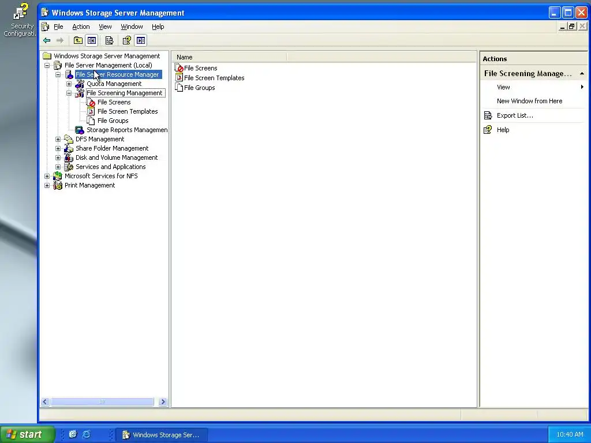Click the Quota Management tree icon
Viewport: 591px width, 443px height.
point(80,84)
